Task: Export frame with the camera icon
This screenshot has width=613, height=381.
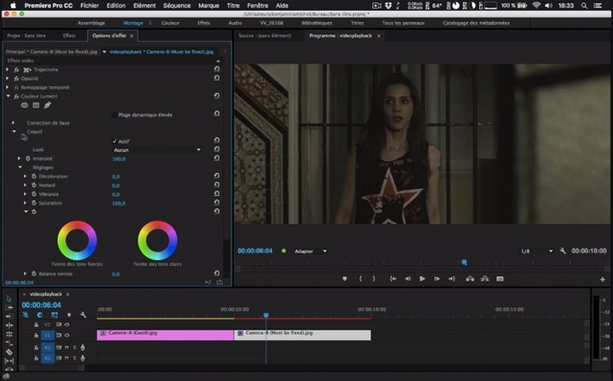Action: click(499, 279)
